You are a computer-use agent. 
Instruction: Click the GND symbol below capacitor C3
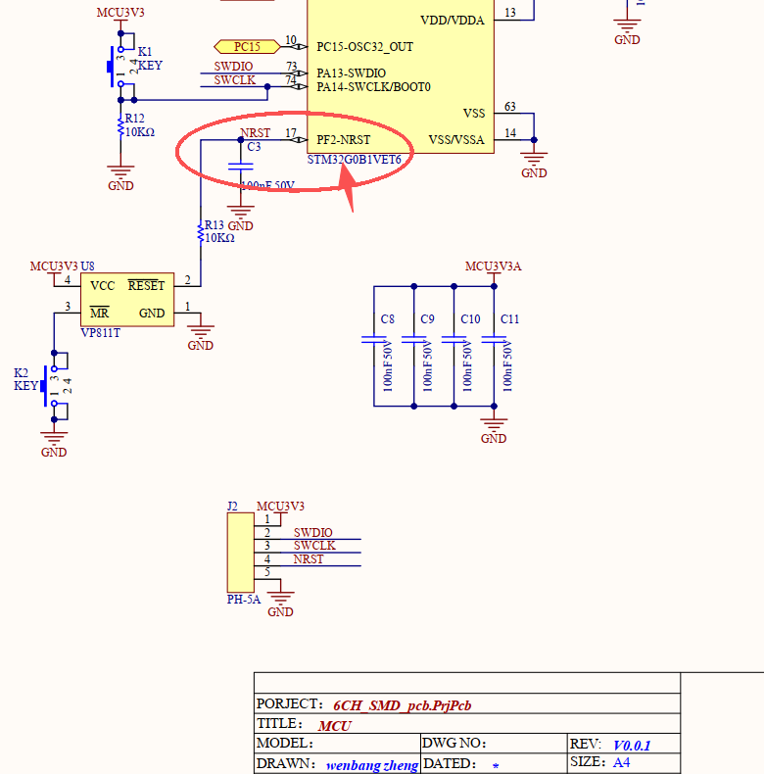coord(240,218)
